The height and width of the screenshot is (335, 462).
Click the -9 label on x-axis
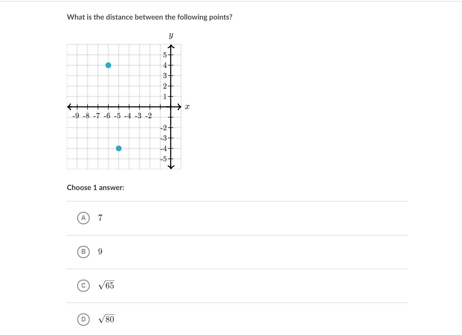(x=76, y=116)
